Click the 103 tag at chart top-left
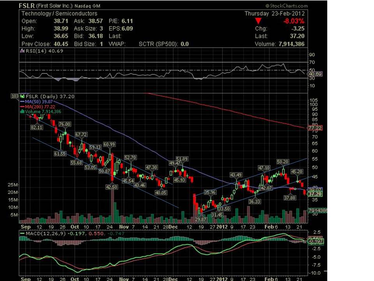 pyautogui.click(x=15, y=96)
